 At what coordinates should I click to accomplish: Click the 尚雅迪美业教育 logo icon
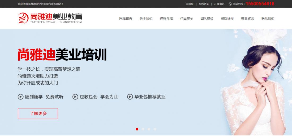23,18
